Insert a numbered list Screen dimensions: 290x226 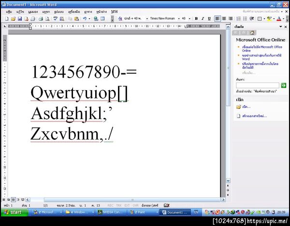pos(239,19)
